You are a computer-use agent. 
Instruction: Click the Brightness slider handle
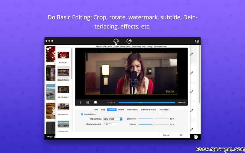154,119
